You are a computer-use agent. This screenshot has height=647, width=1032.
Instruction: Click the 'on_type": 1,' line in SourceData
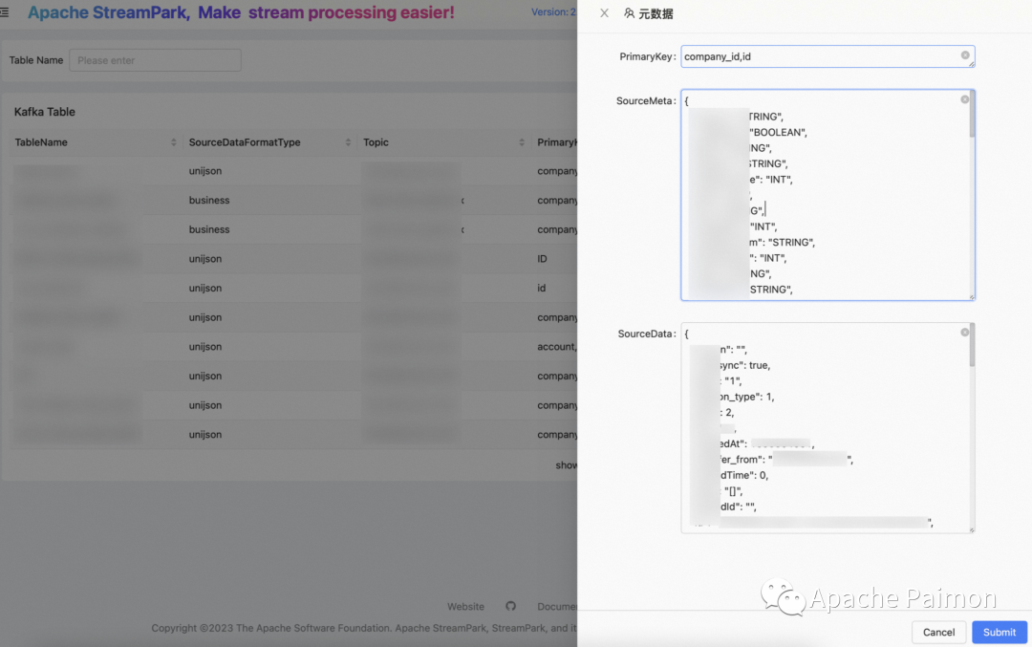pyautogui.click(x=746, y=397)
